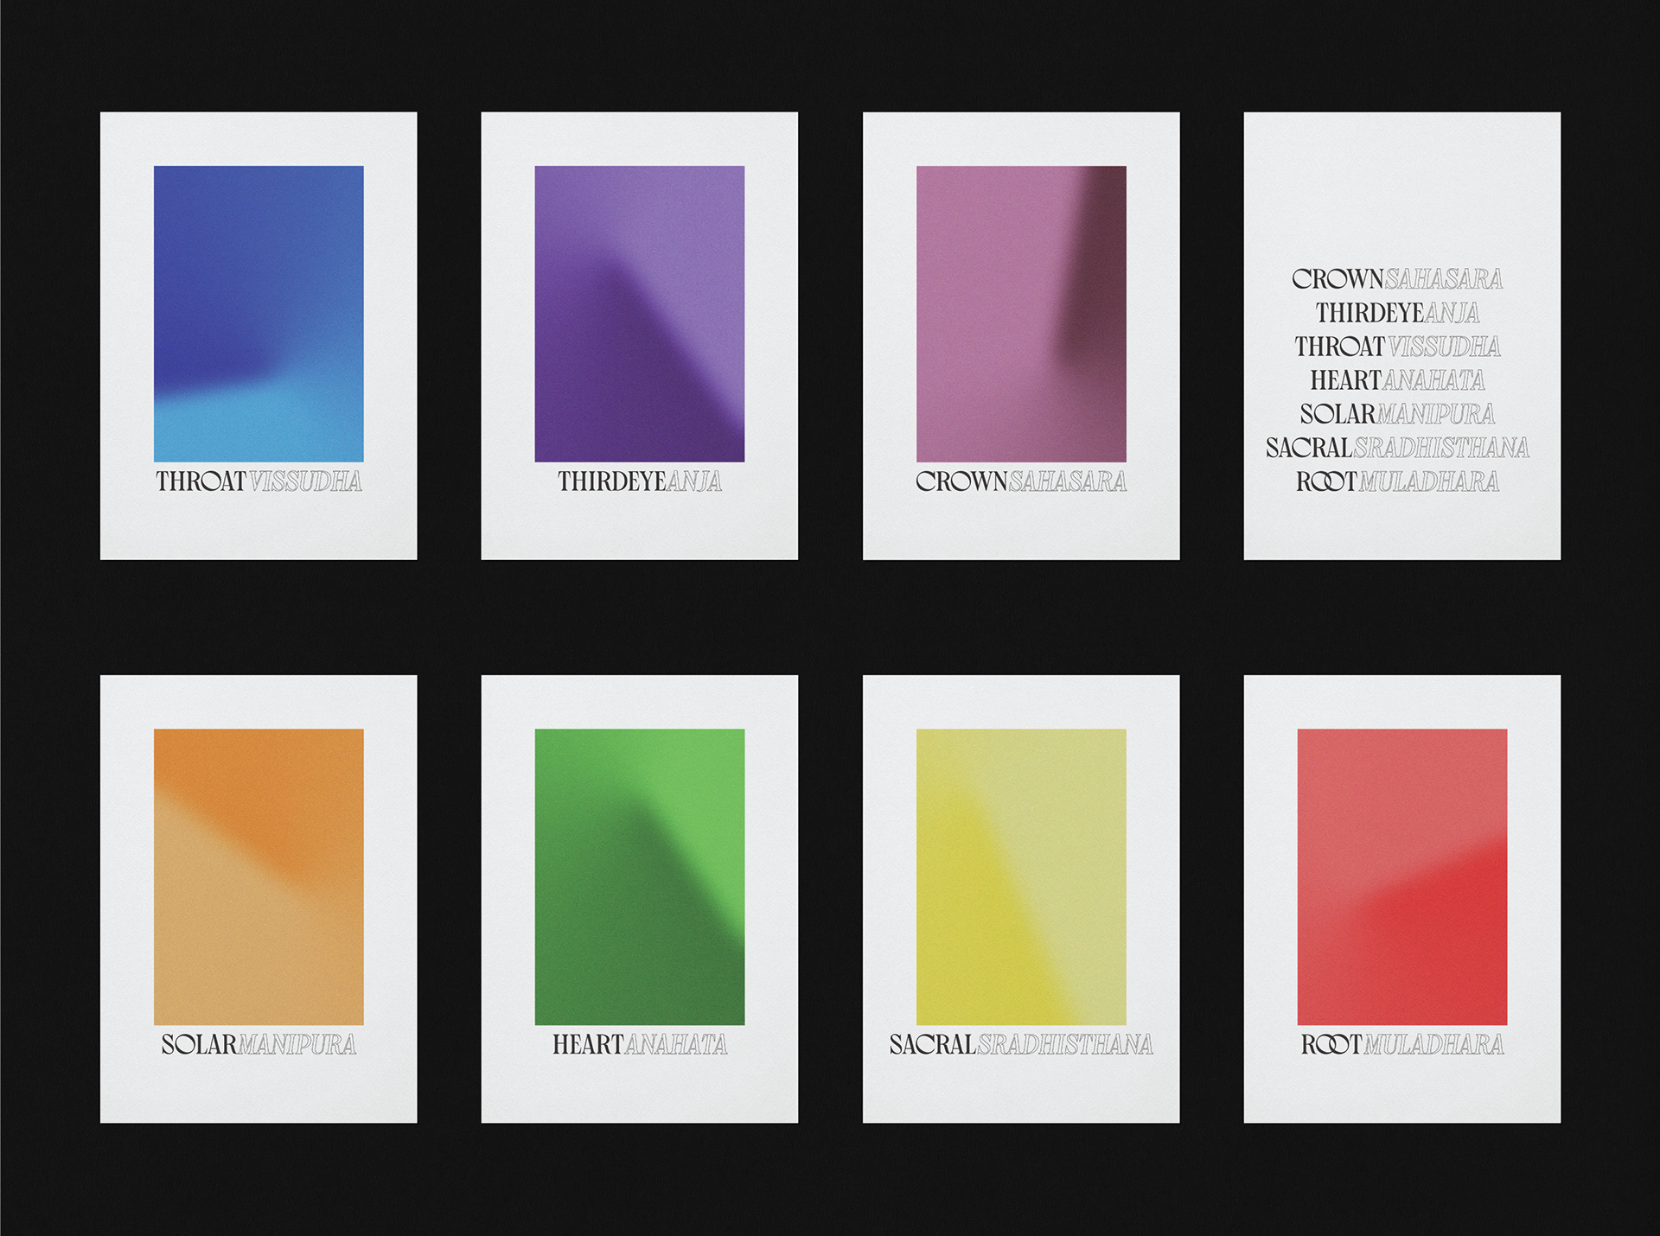Click SOLAR MANIPURA line in the text list card
This screenshot has width=1660, height=1236.
(x=1397, y=414)
